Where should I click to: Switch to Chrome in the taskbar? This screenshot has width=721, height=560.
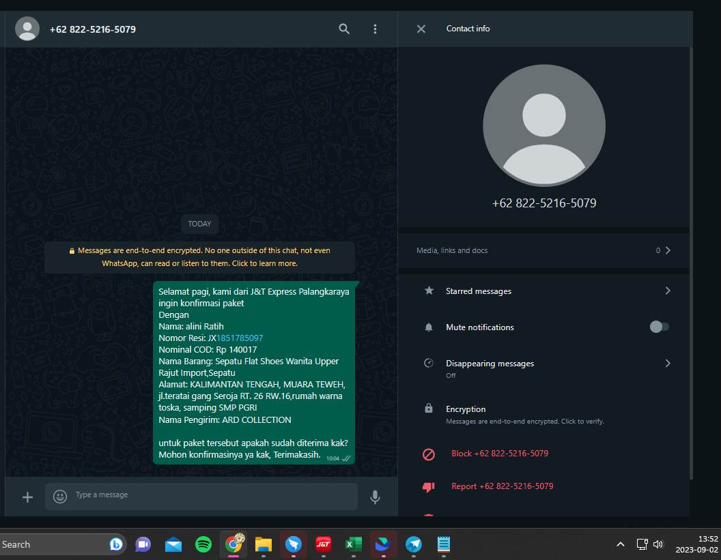pos(234,544)
